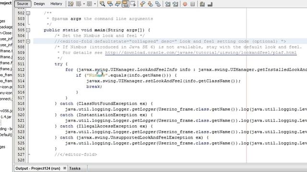This screenshot has height=172, width=307.
Task: Click the Back navigation arrow icon
Action: 79,4
